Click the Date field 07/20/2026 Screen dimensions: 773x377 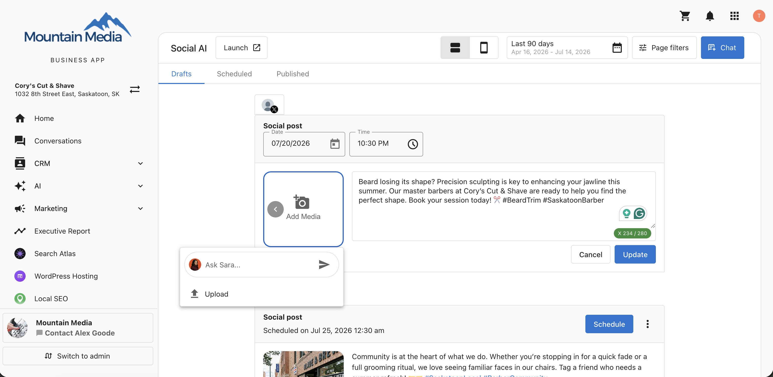(304, 144)
